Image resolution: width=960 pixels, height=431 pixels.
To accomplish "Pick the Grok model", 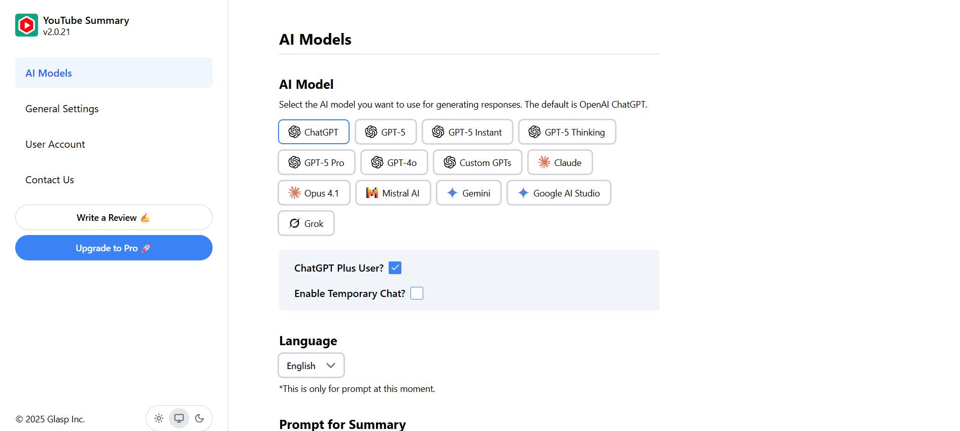I will [306, 223].
